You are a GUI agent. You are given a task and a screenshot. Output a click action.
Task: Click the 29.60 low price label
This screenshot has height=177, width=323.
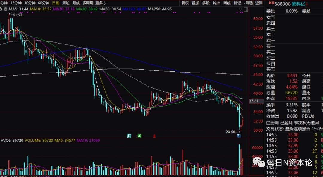231,132
